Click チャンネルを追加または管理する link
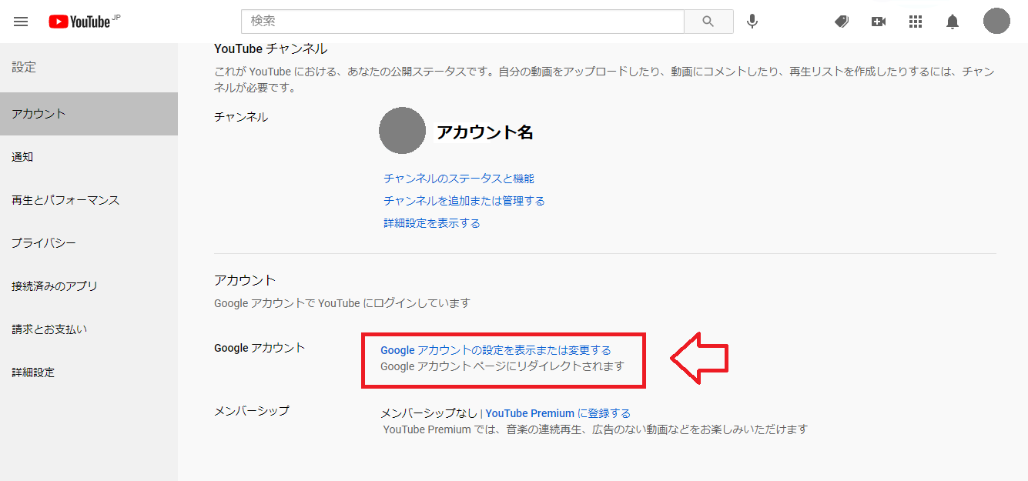This screenshot has height=481, width=1028. pyautogui.click(x=464, y=201)
